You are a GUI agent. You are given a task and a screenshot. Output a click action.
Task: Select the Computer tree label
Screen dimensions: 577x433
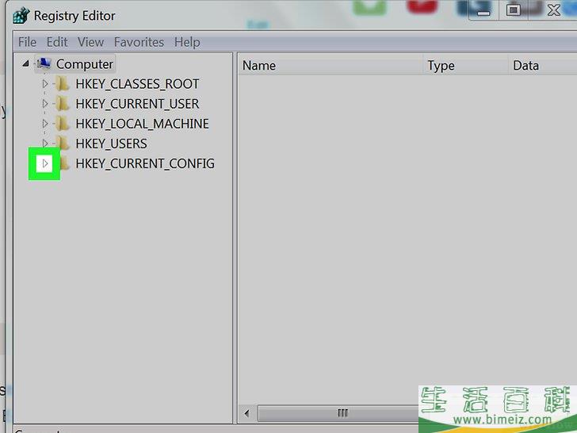click(x=85, y=64)
